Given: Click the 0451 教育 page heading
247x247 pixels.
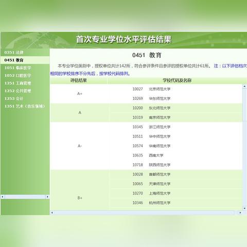Looking at the screenshot, I should pyautogui.click(x=147, y=55).
